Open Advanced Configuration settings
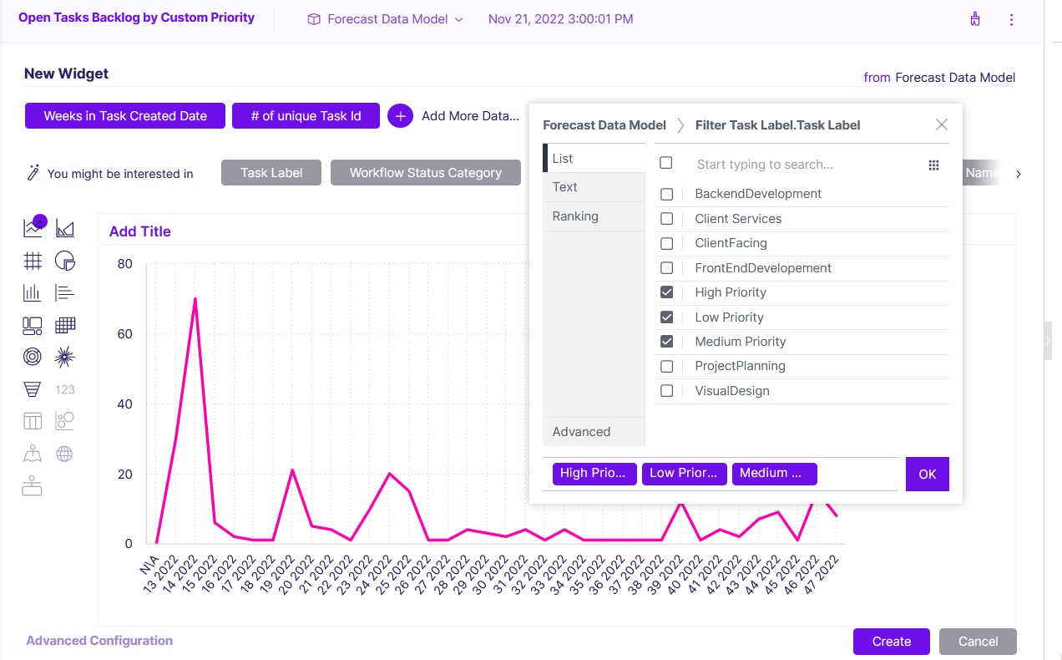 pos(99,640)
